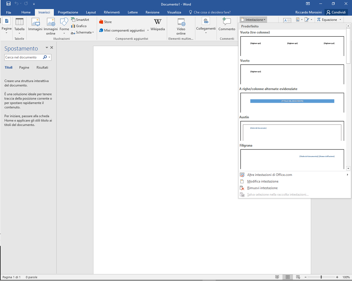Screen dimensions: 352x281
Task: Click the 0 parole word count
Action: click(x=31, y=277)
